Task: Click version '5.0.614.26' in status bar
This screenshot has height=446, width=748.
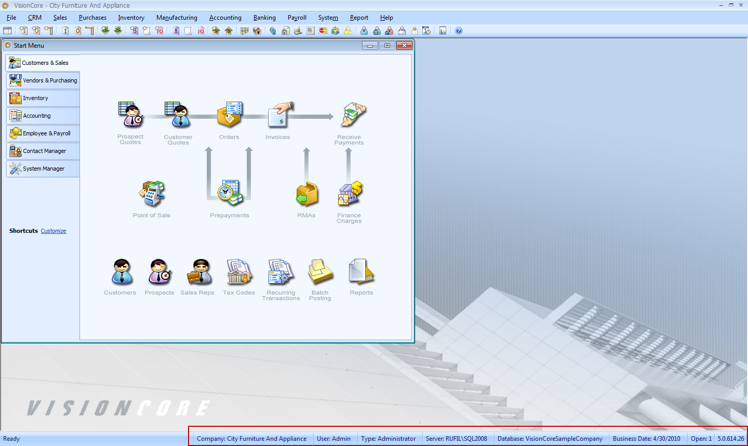Action: [x=731, y=439]
